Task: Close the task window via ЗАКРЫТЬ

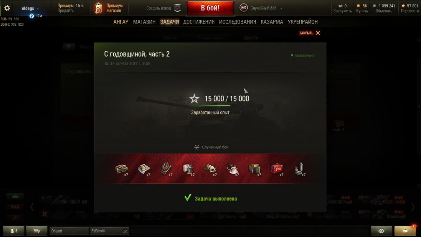Action: click(309, 33)
